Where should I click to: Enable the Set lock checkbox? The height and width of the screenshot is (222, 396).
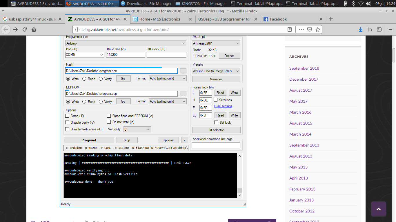click(x=216, y=123)
